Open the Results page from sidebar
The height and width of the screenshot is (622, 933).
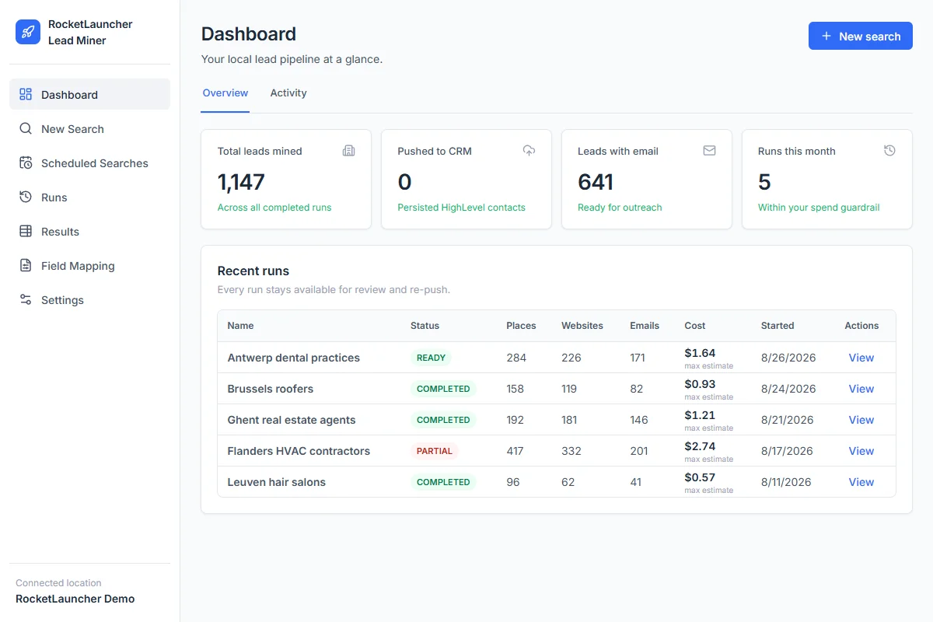(89, 231)
